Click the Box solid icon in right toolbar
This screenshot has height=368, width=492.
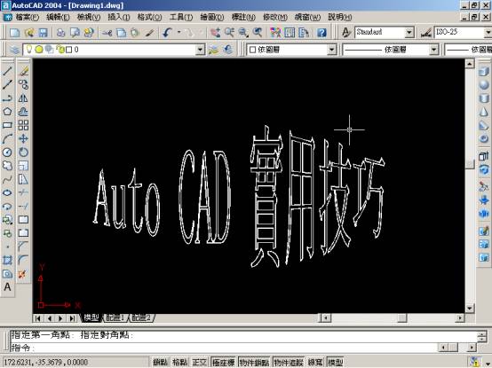click(484, 71)
